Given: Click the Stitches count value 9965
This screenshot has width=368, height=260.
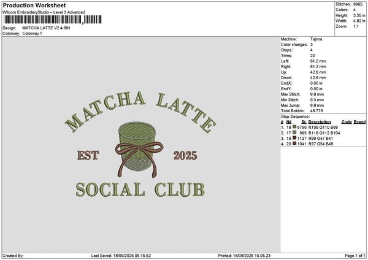Looking at the screenshot, I should pos(358,4).
